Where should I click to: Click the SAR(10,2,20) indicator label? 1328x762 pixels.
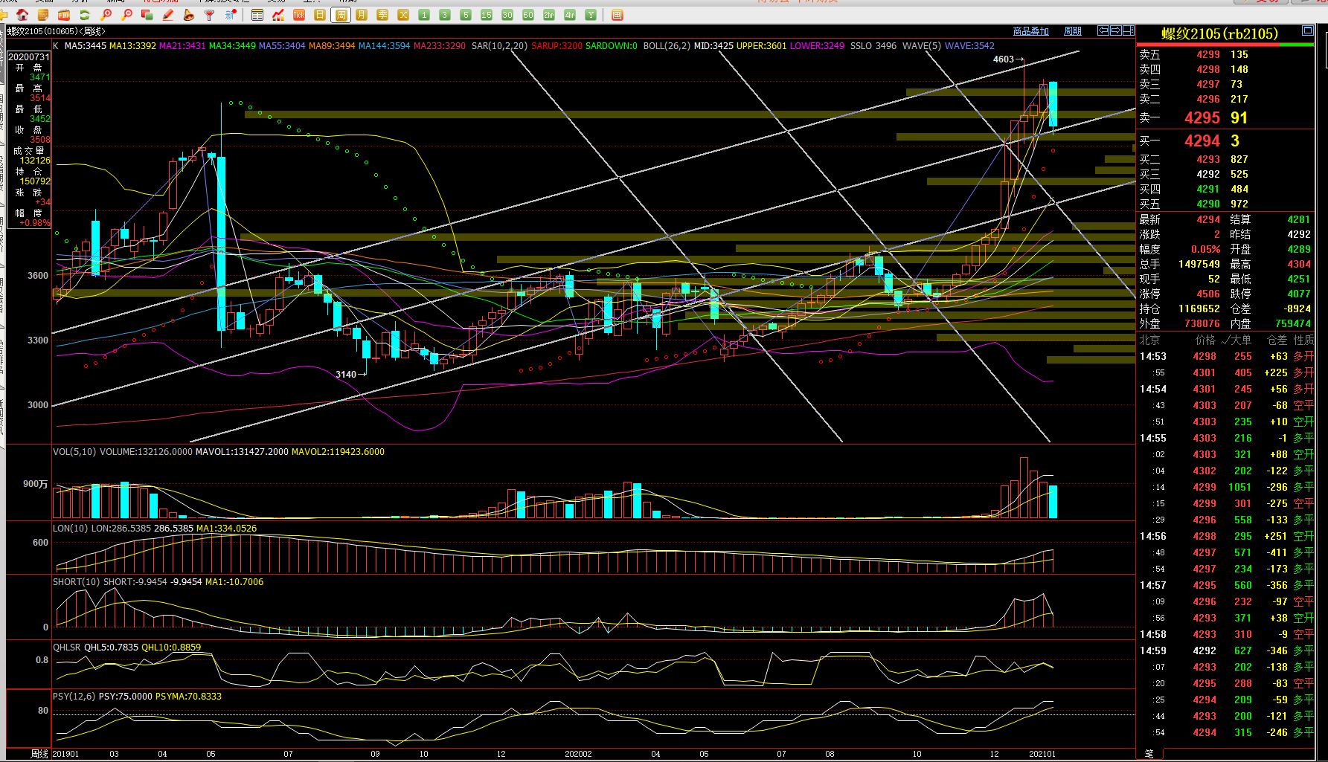click(x=499, y=46)
